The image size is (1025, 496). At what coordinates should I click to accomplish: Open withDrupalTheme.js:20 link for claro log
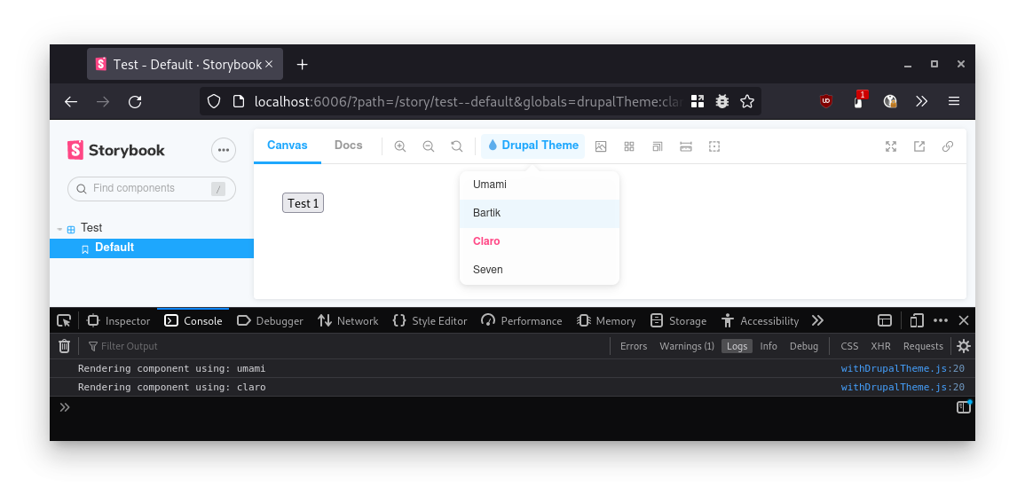click(903, 387)
